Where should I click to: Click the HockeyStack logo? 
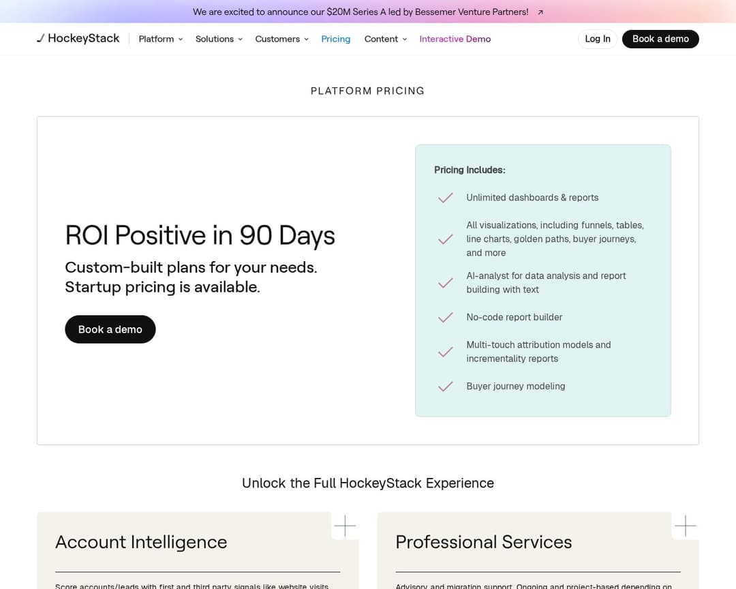[x=78, y=39]
